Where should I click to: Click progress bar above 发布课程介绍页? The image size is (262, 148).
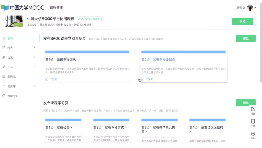coord(183,52)
